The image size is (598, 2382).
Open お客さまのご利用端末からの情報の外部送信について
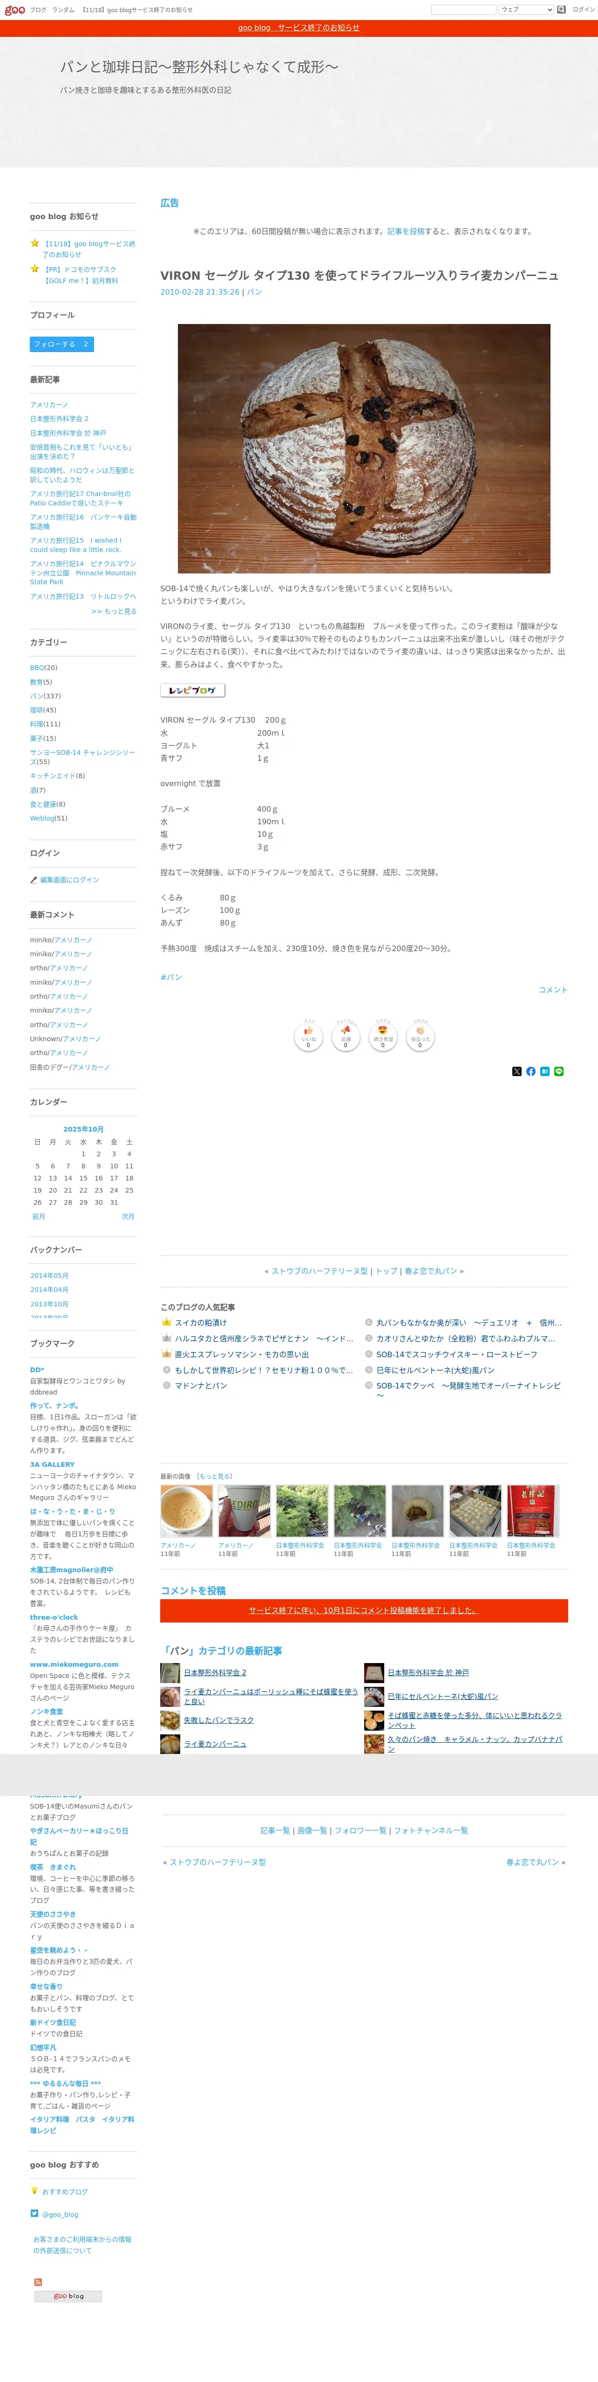82,2244
